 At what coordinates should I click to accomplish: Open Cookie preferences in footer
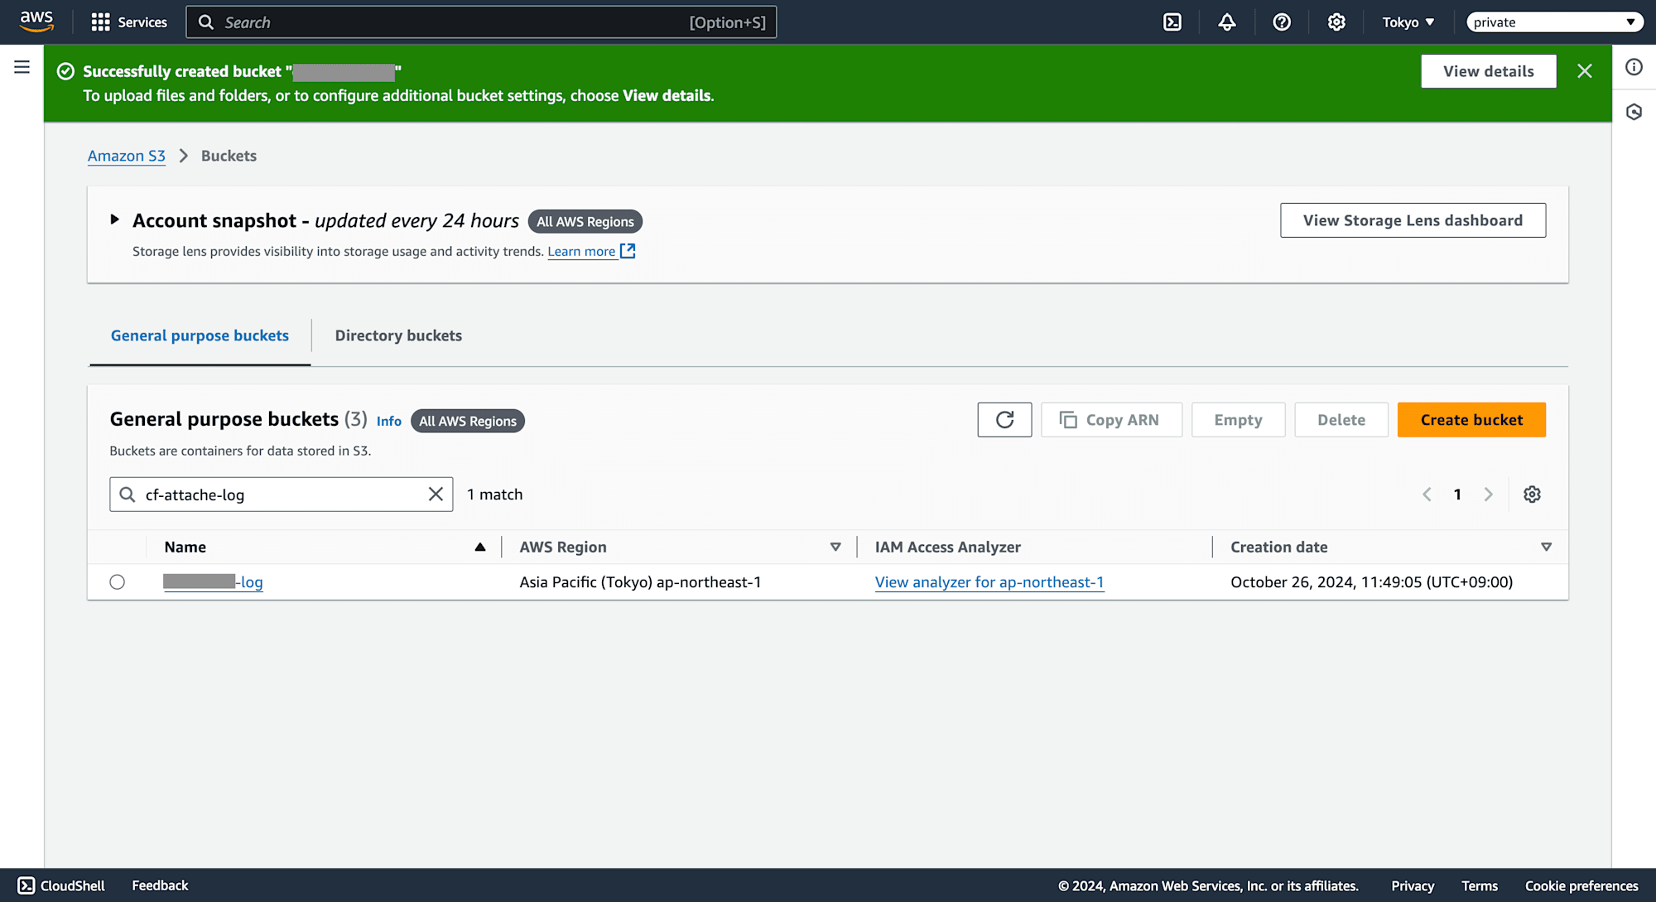[x=1581, y=885]
